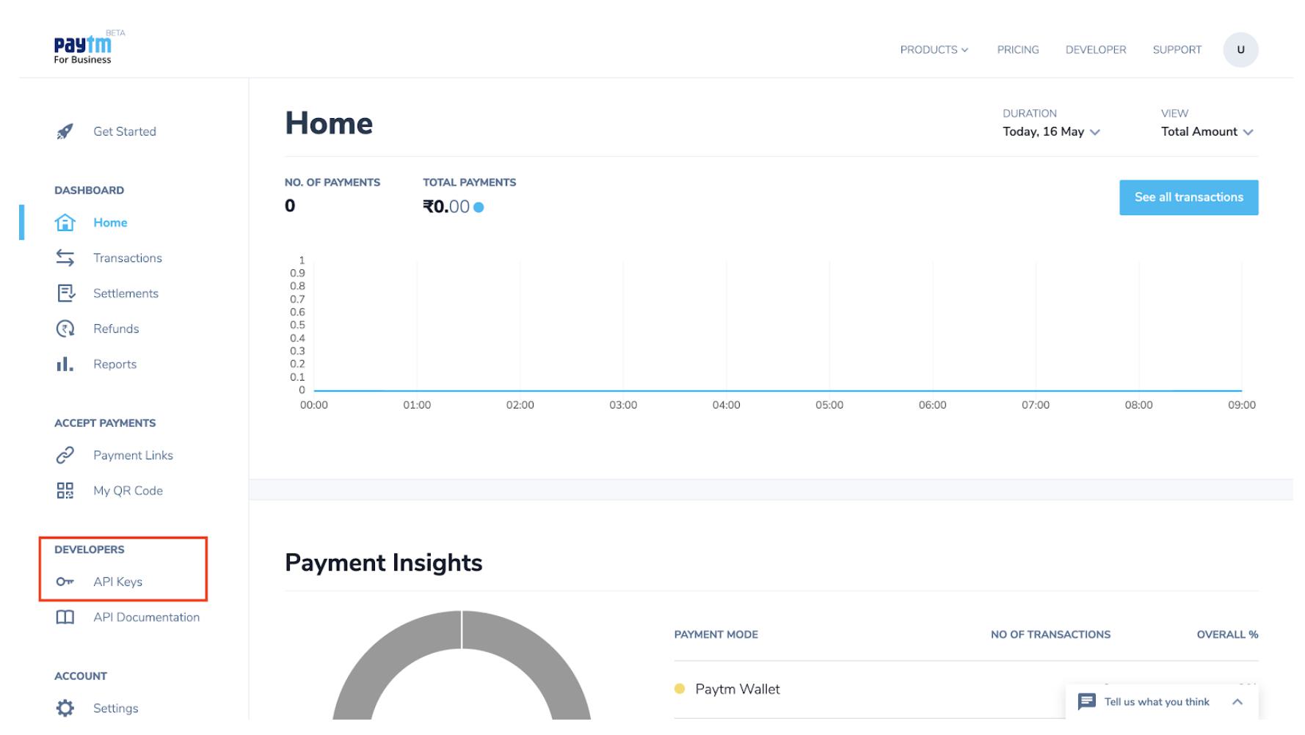The height and width of the screenshot is (735, 1305).
Task: Click the blue dot next to ₹0.00
Action: [x=479, y=208]
